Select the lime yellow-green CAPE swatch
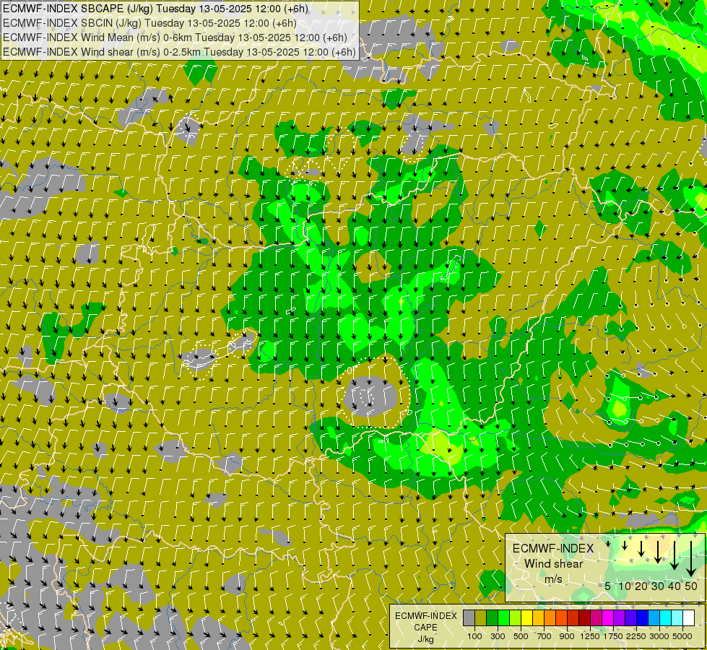Viewport: 707px width, 650px height. point(516,618)
